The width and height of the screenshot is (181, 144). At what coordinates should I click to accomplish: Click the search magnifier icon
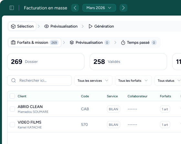click(x=14, y=80)
